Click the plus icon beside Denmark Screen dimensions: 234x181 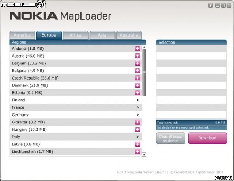(x=137, y=85)
